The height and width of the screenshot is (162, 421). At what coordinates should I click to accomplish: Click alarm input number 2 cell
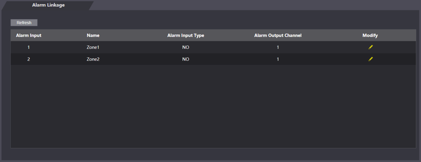coord(29,59)
